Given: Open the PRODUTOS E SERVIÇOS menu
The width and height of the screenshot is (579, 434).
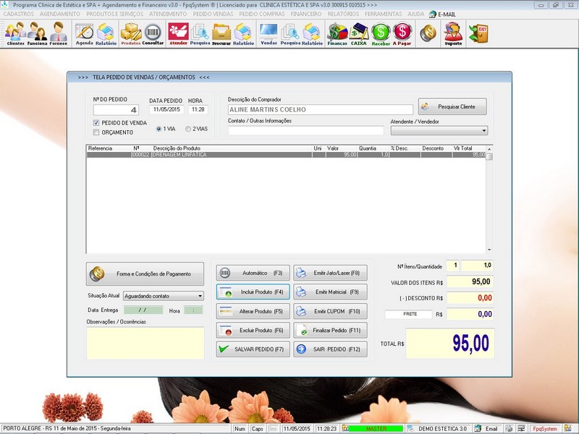Looking at the screenshot, I should click(115, 14).
